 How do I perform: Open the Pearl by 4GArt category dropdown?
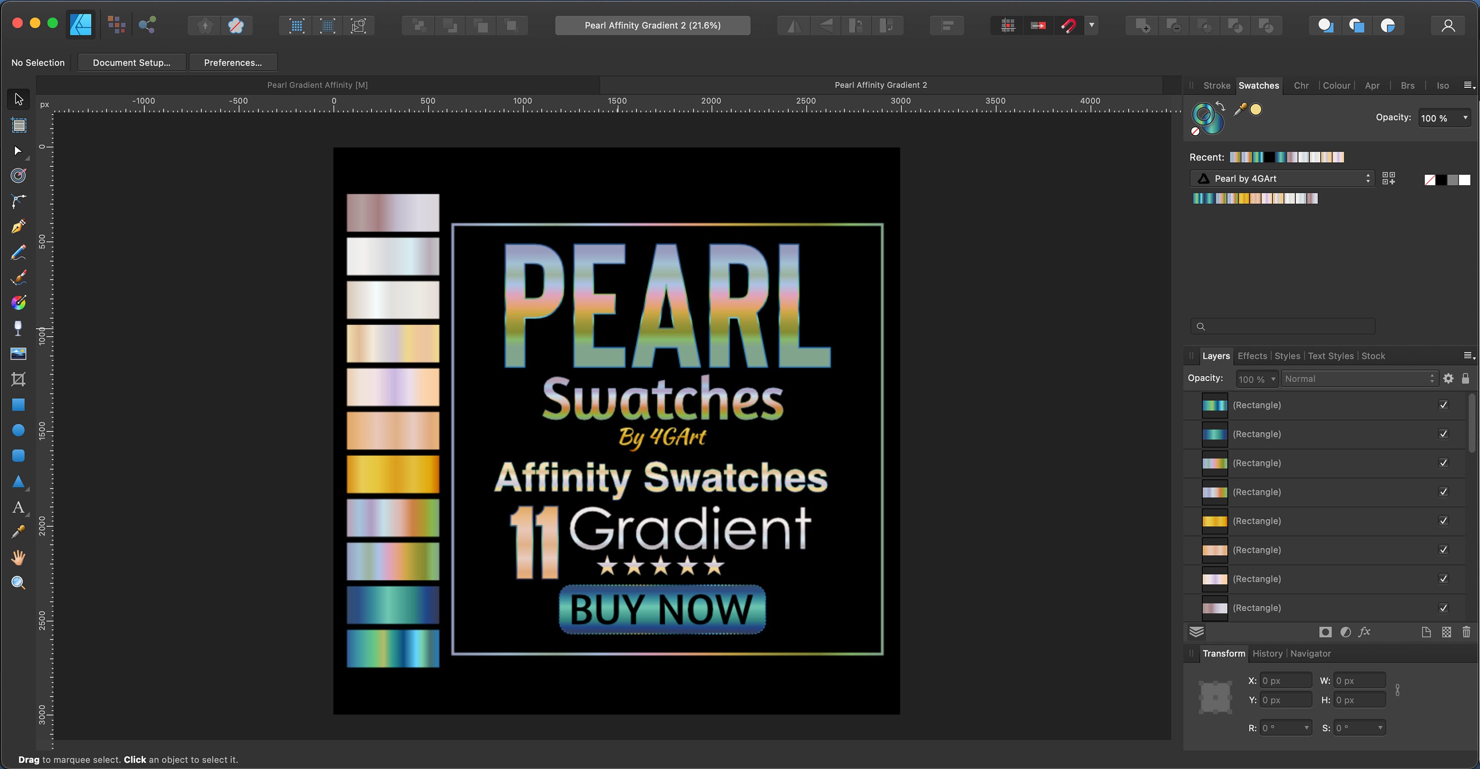(1282, 178)
